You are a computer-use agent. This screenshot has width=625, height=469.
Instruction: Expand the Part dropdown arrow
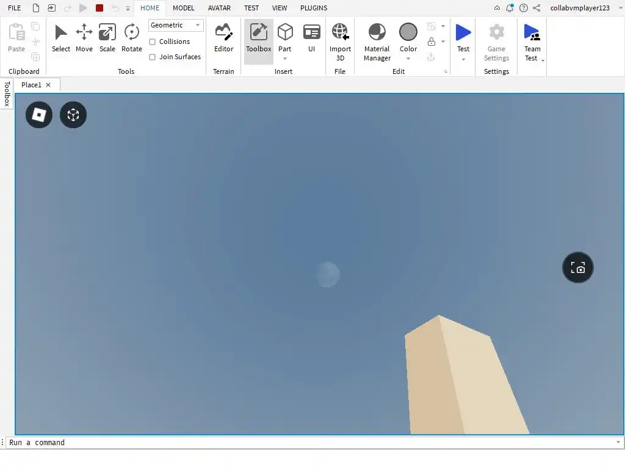(285, 59)
